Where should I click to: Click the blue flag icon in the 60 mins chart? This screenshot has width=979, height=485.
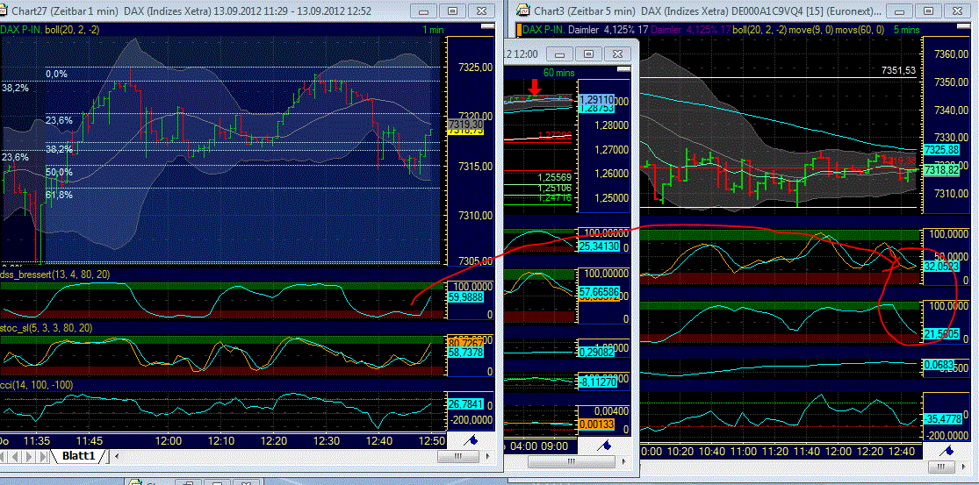(x=604, y=446)
